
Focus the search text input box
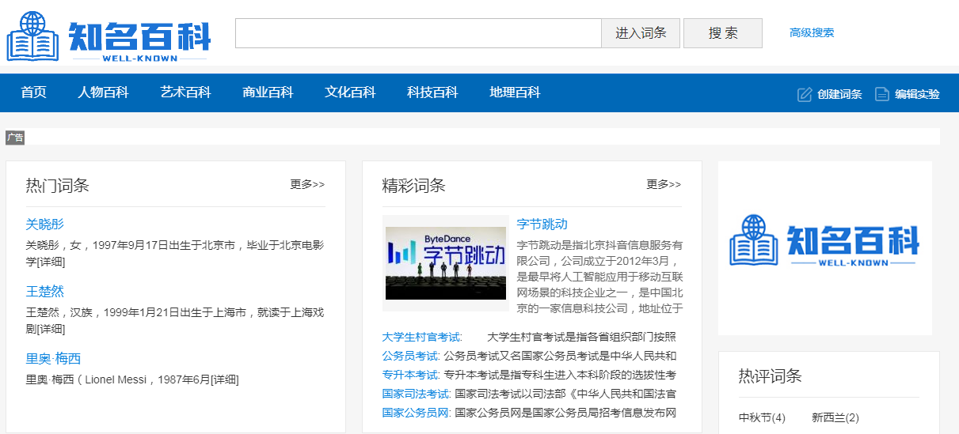[418, 33]
